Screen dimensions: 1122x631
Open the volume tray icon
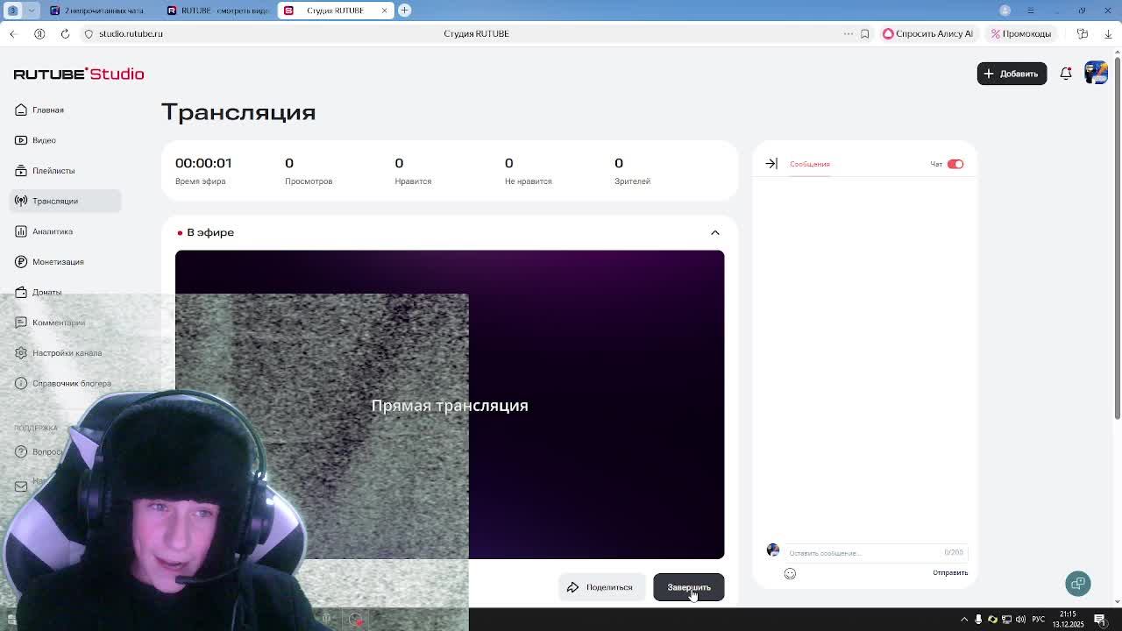coord(1021,620)
